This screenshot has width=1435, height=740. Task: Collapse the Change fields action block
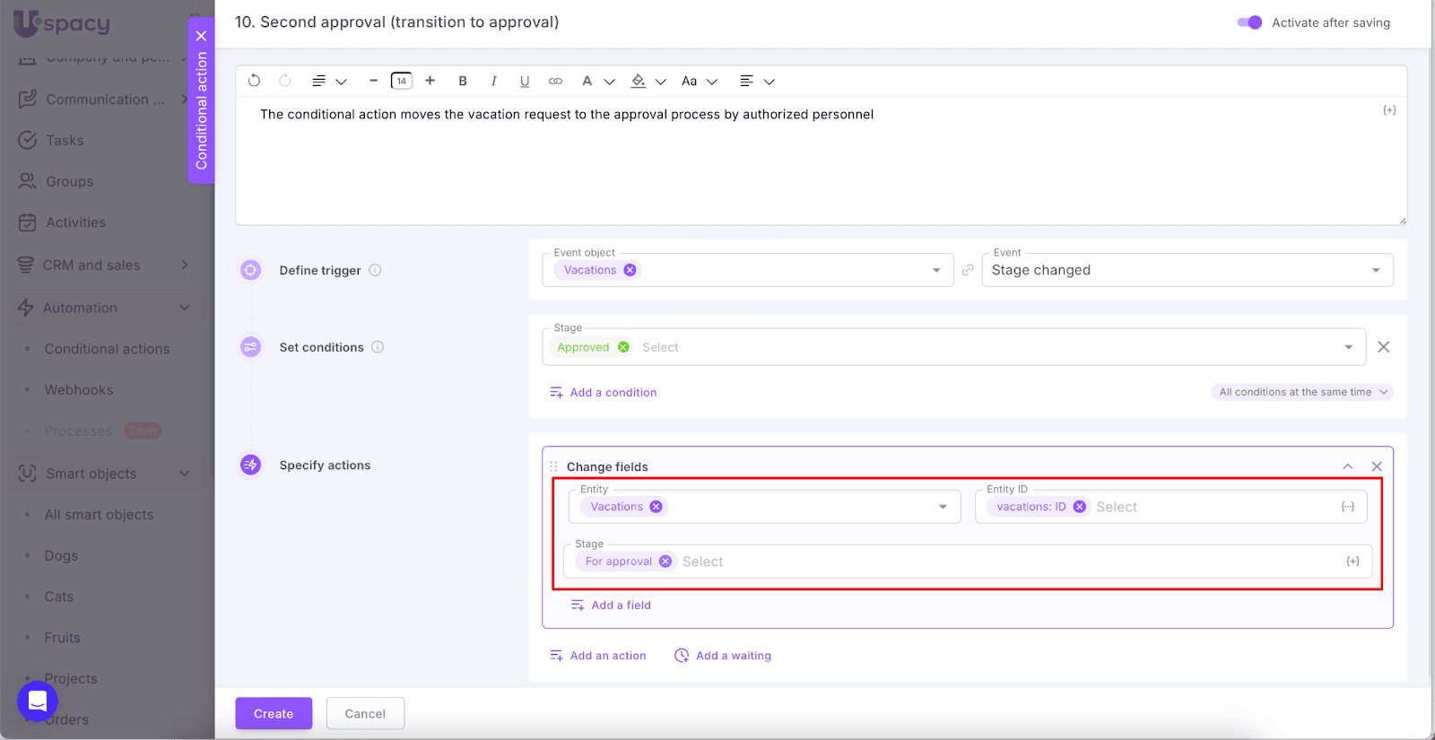(x=1347, y=466)
